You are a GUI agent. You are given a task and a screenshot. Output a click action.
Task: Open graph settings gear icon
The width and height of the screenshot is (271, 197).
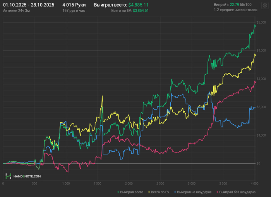[264, 5]
